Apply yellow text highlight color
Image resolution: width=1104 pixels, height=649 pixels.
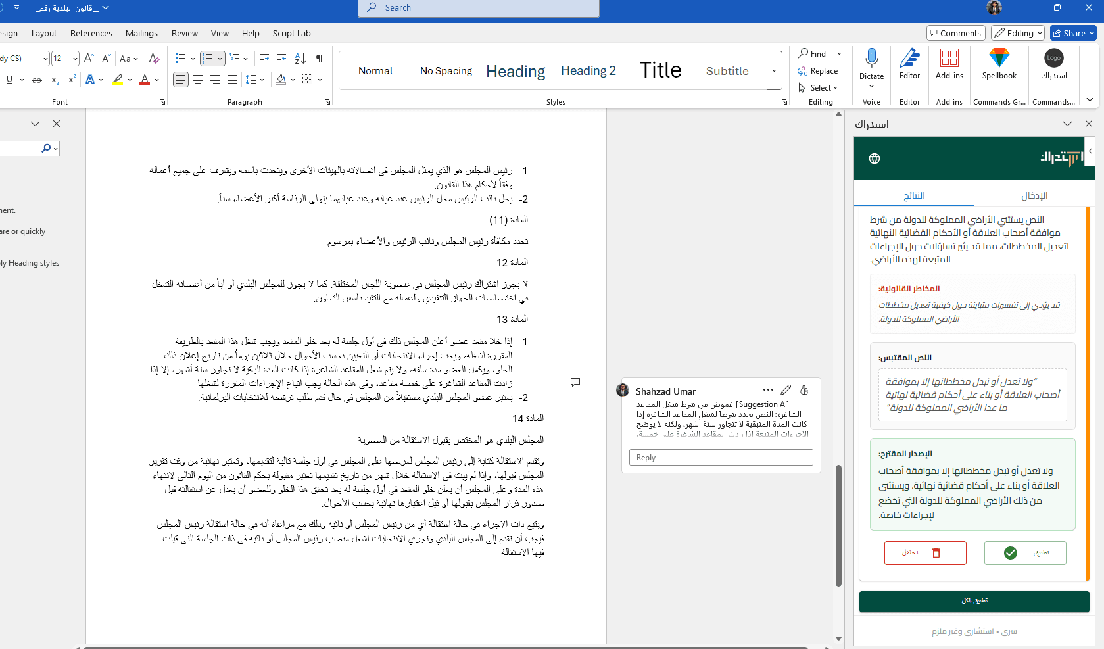[118, 80]
